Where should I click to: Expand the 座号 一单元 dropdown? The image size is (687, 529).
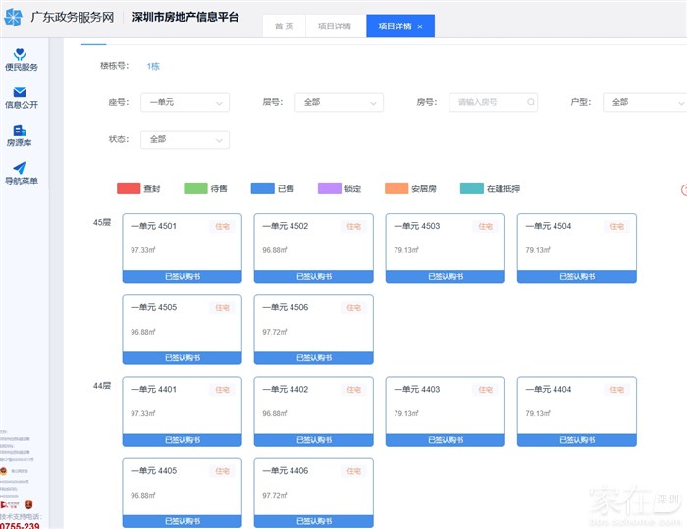click(185, 102)
